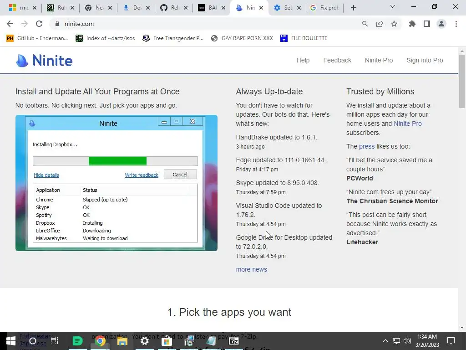The width and height of the screenshot is (466, 350).
Task: Open File Explorer from the taskbar
Action: (122, 341)
